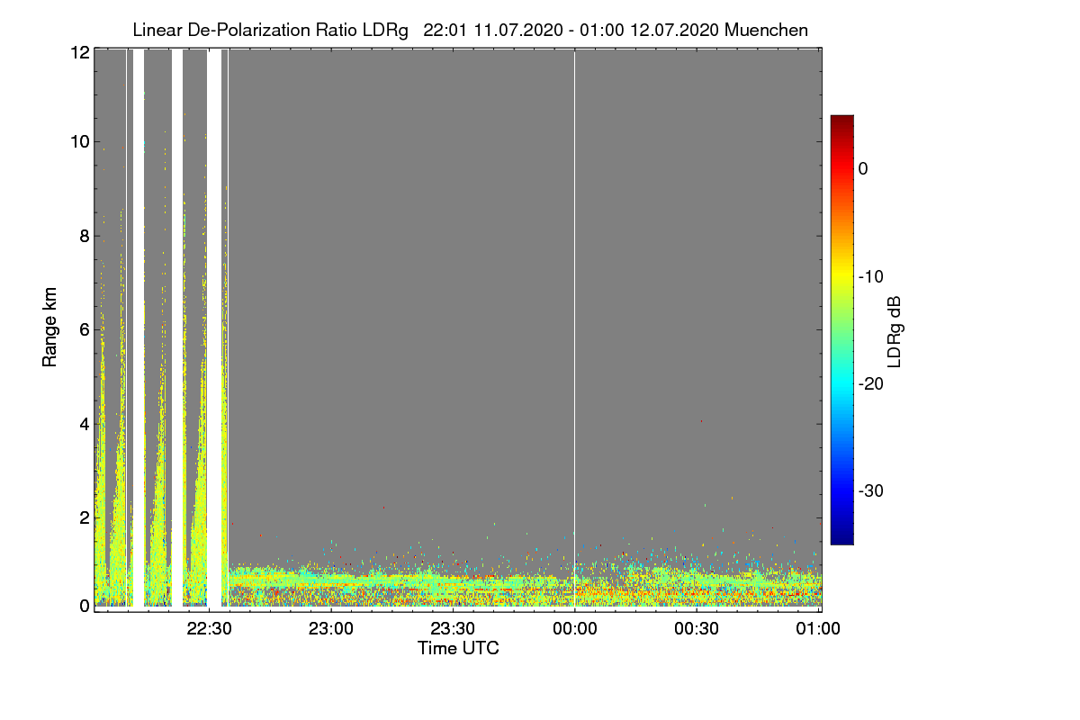Image resolution: width=1080 pixels, height=720 pixels.
Task: Click the 'Time UTC' x-axis label
Action: 458,648
